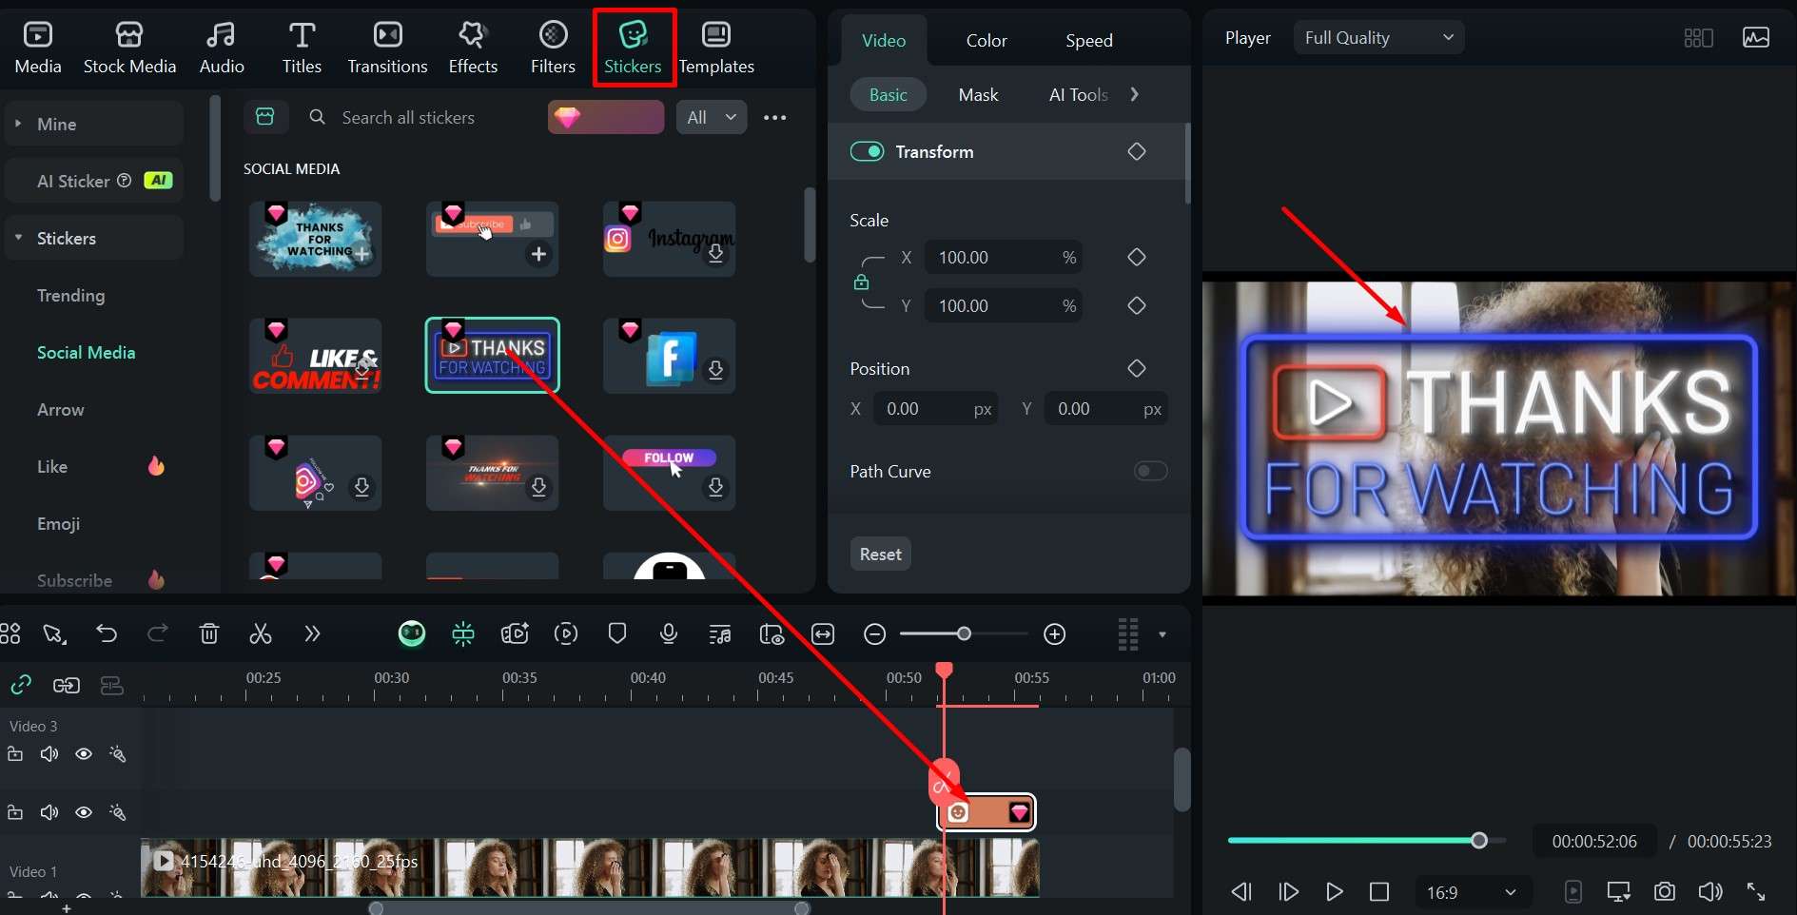Add a keyframe for Position

click(x=1137, y=368)
